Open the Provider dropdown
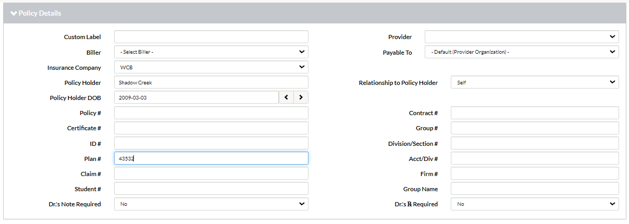 pyautogui.click(x=522, y=37)
